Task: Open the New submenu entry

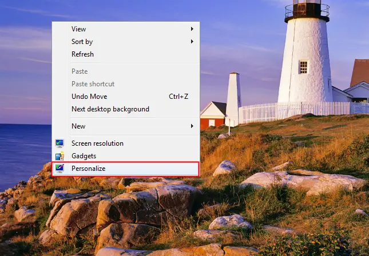Action: pyautogui.click(x=126, y=126)
